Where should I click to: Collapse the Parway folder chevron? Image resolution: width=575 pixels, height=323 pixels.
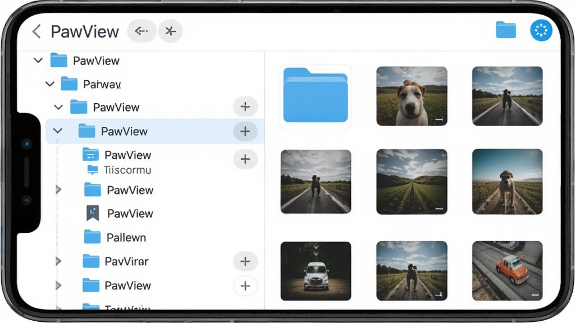pyautogui.click(x=50, y=84)
